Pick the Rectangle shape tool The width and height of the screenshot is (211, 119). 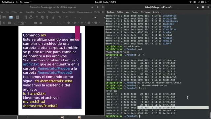(x=36, y=23)
